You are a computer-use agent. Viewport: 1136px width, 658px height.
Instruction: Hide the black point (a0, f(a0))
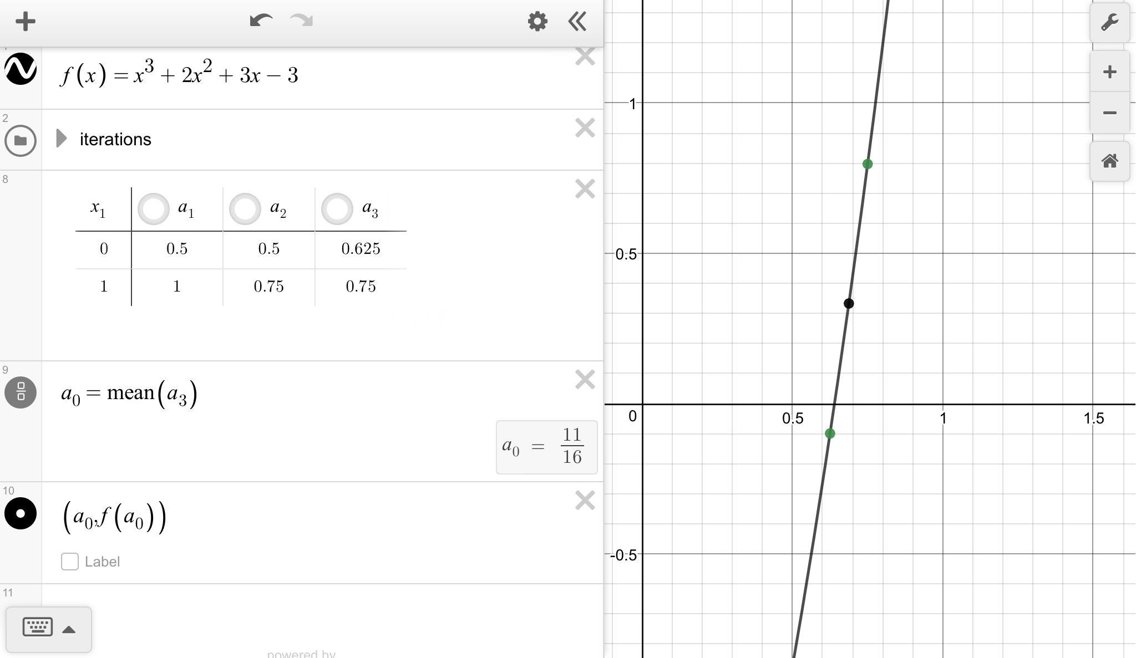(21, 513)
